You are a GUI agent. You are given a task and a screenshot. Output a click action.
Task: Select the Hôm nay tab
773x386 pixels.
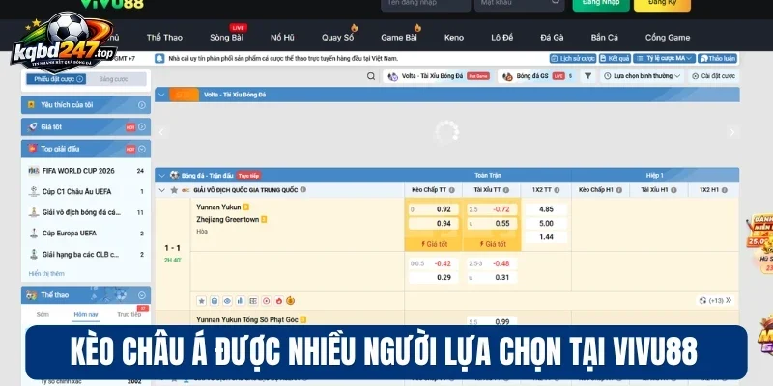click(86, 315)
